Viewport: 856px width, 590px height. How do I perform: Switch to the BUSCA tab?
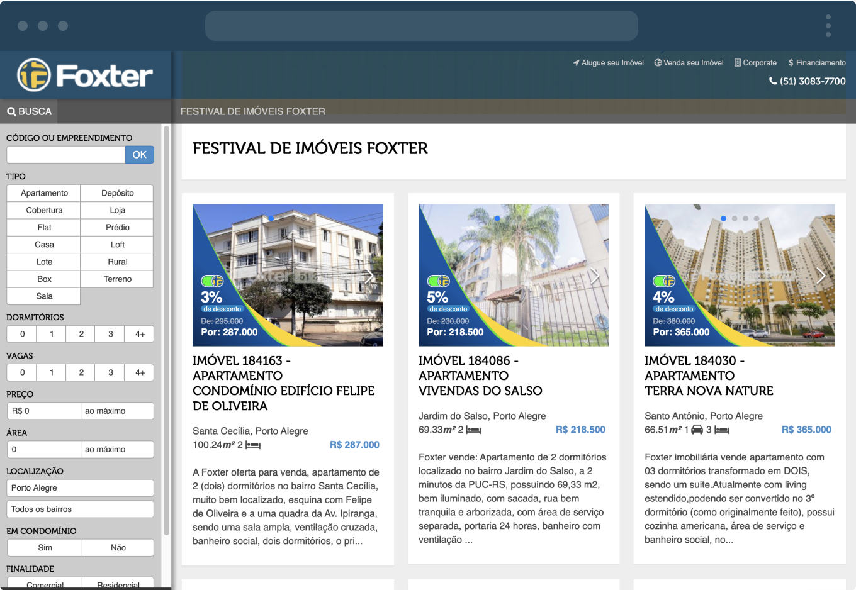(x=29, y=111)
